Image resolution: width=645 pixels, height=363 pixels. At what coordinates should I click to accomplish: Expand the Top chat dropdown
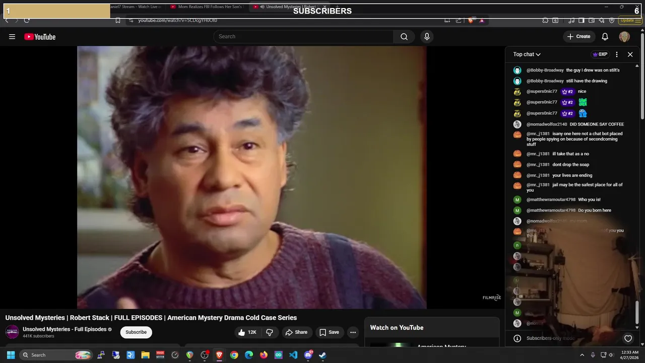pyautogui.click(x=527, y=54)
